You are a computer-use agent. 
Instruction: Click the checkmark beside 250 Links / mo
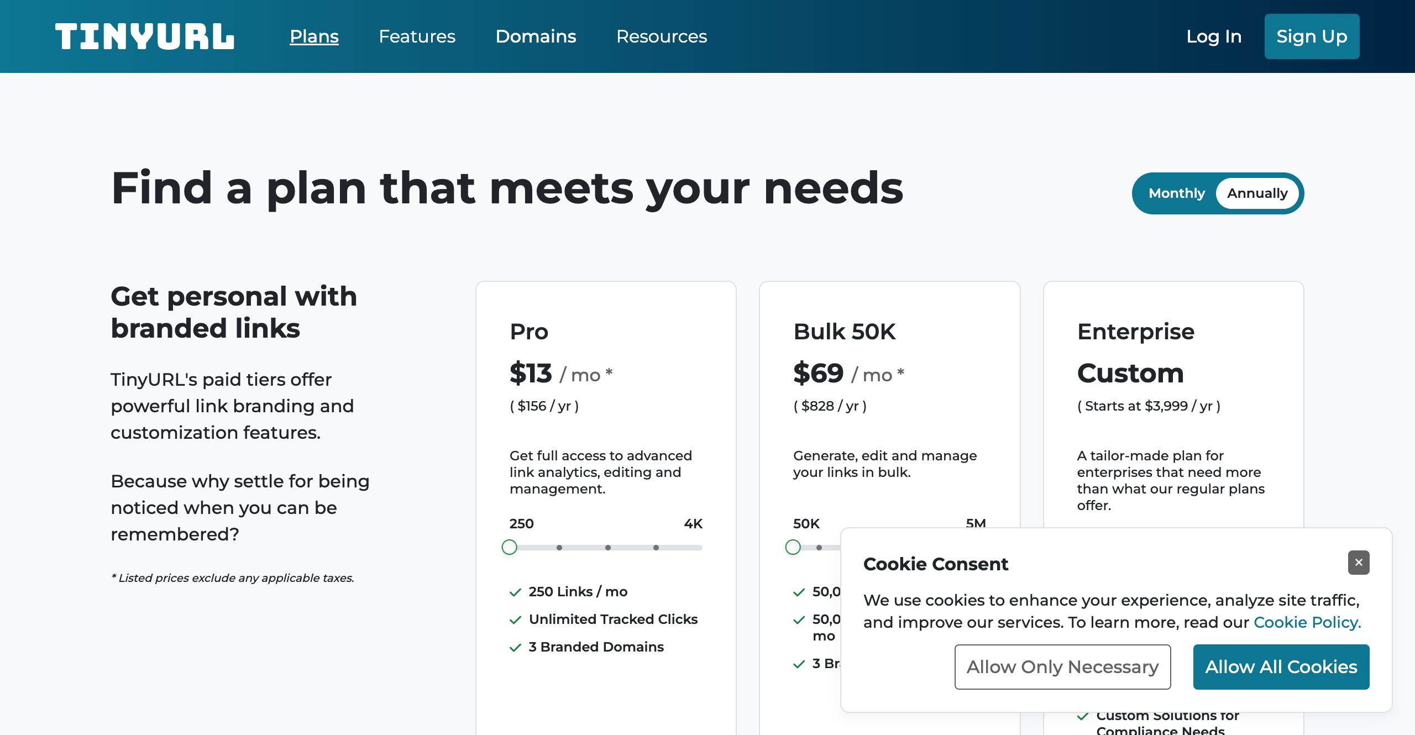tap(516, 591)
